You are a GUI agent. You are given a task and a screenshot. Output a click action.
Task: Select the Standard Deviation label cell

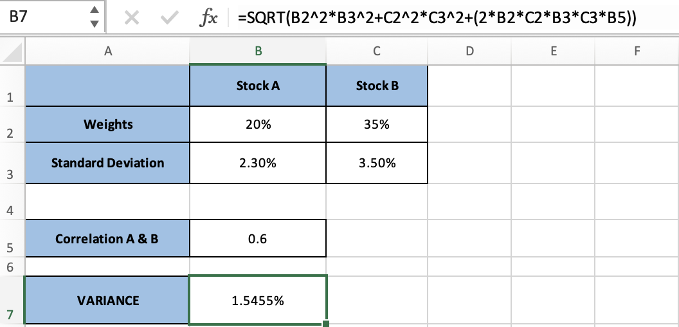click(x=107, y=163)
